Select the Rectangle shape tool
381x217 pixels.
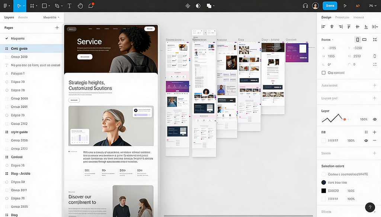(44, 6)
